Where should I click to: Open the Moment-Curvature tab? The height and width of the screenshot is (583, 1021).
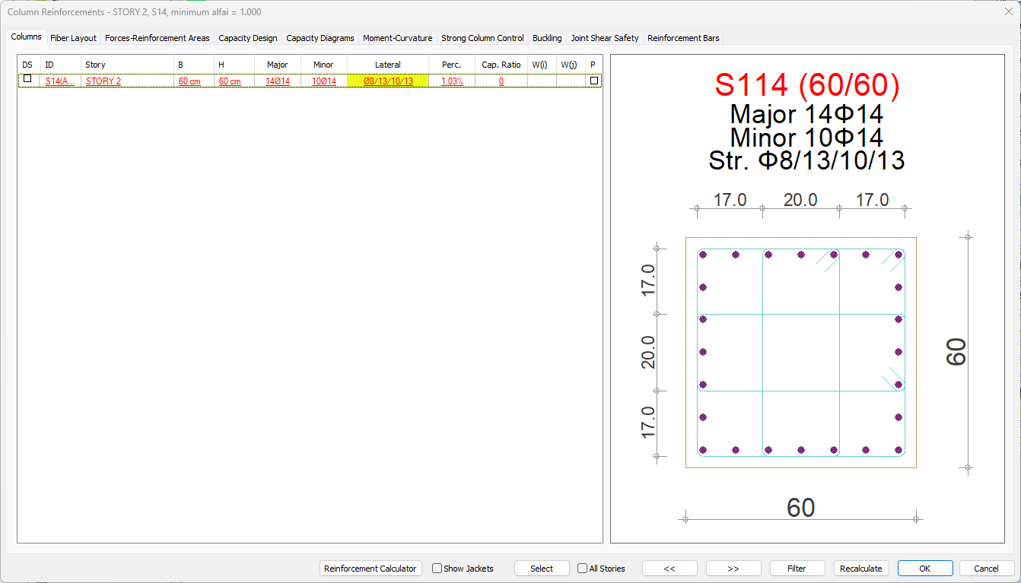click(x=397, y=38)
